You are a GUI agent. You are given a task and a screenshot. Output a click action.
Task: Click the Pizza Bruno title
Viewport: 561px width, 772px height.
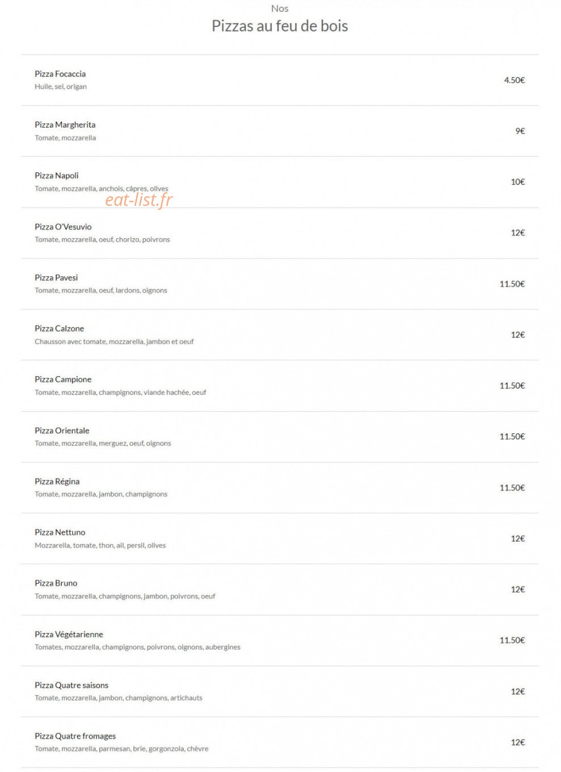click(x=56, y=583)
